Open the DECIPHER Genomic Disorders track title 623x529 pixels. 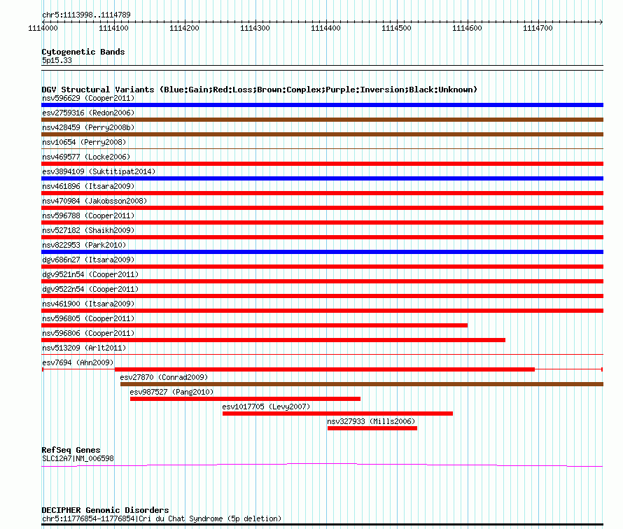click(x=105, y=510)
